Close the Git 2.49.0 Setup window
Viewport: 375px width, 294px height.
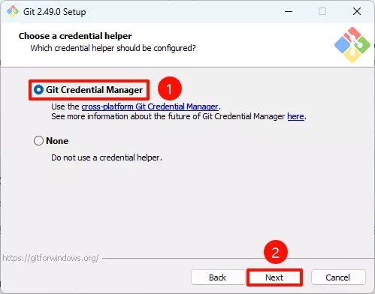[357, 11]
